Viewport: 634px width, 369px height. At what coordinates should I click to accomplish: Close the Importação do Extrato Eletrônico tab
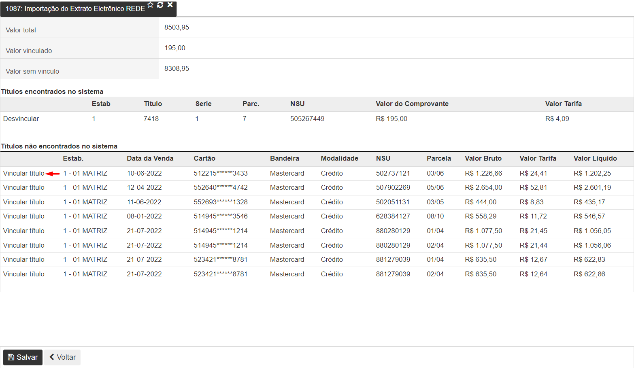170,5
